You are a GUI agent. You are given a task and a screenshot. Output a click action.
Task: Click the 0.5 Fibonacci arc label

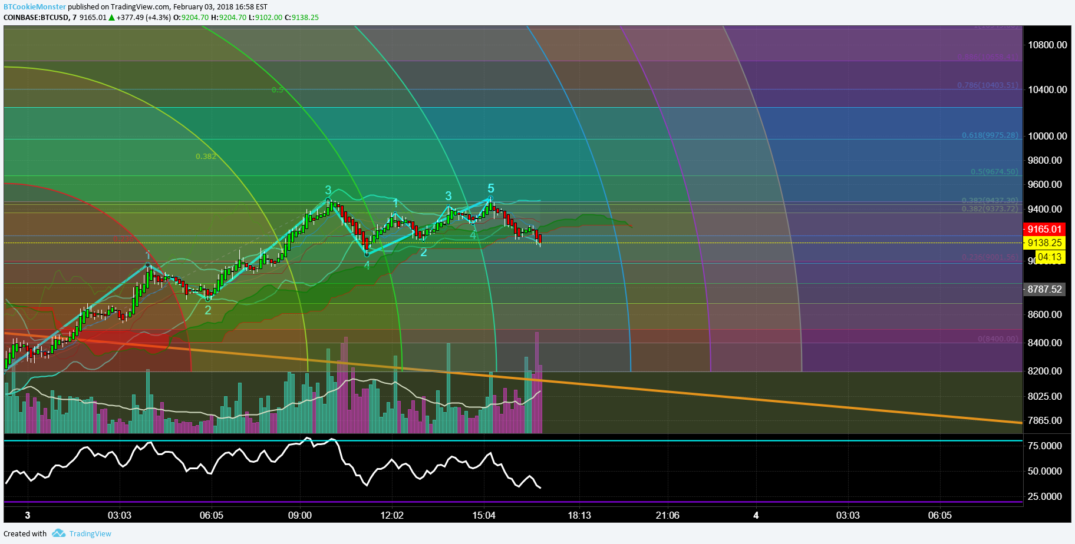(x=277, y=89)
